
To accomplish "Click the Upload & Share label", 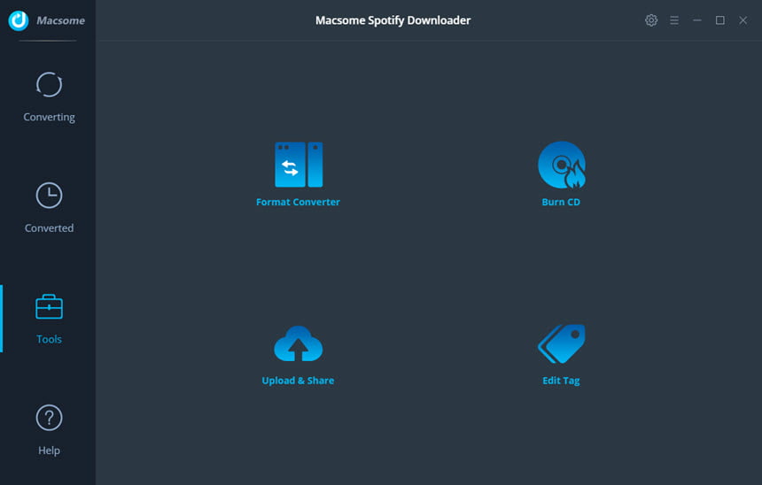I will click(298, 381).
